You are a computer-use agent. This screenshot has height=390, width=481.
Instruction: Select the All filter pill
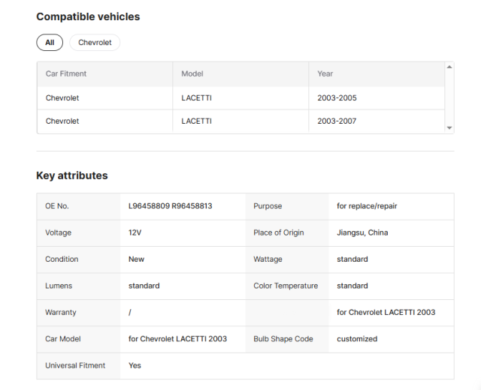(x=50, y=43)
